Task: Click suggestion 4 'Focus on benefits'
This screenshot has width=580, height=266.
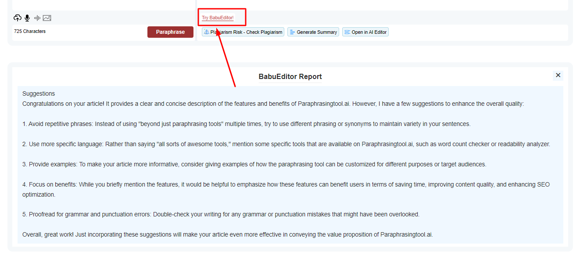Action: pos(286,189)
